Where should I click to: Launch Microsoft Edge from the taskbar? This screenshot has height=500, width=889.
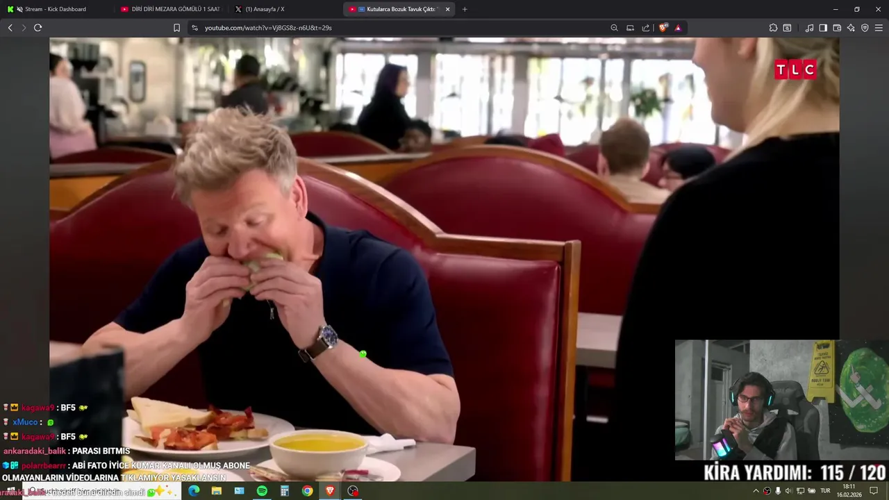(x=194, y=491)
